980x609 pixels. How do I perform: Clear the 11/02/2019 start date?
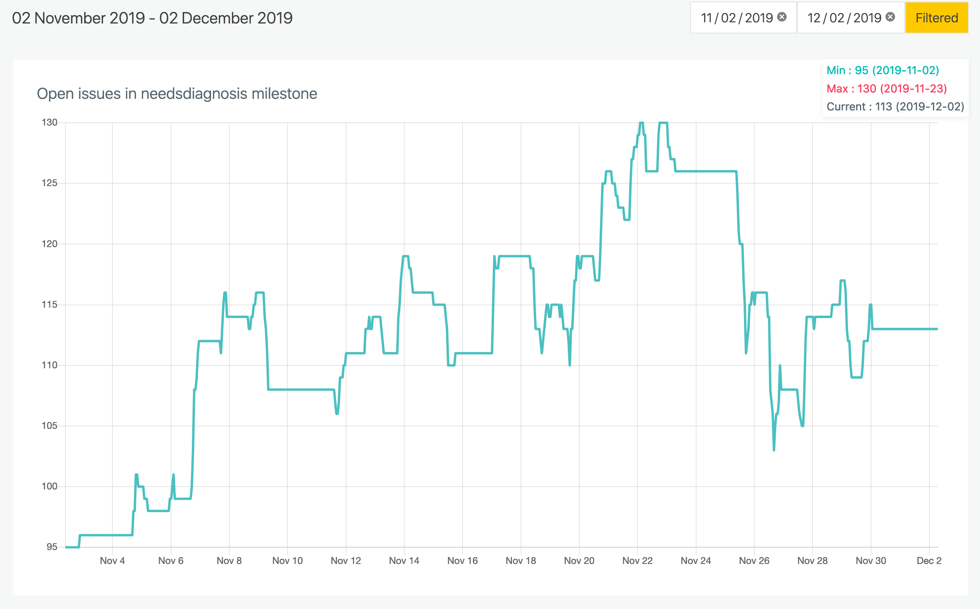pyautogui.click(x=782, y=17)
